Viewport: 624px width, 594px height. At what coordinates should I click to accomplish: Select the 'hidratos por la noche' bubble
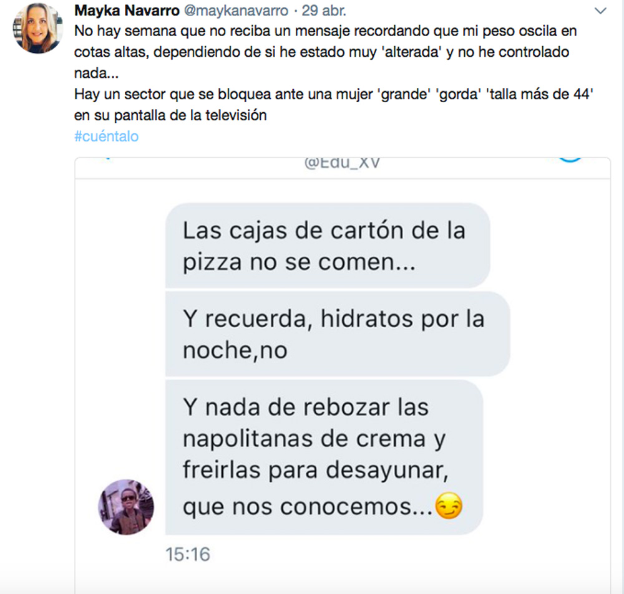[338, 334]
